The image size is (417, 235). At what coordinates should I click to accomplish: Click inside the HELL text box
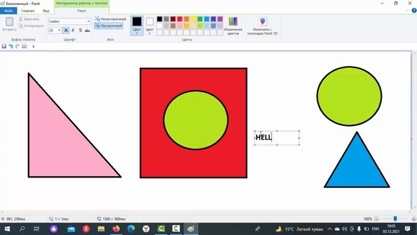tap(277, 138)
